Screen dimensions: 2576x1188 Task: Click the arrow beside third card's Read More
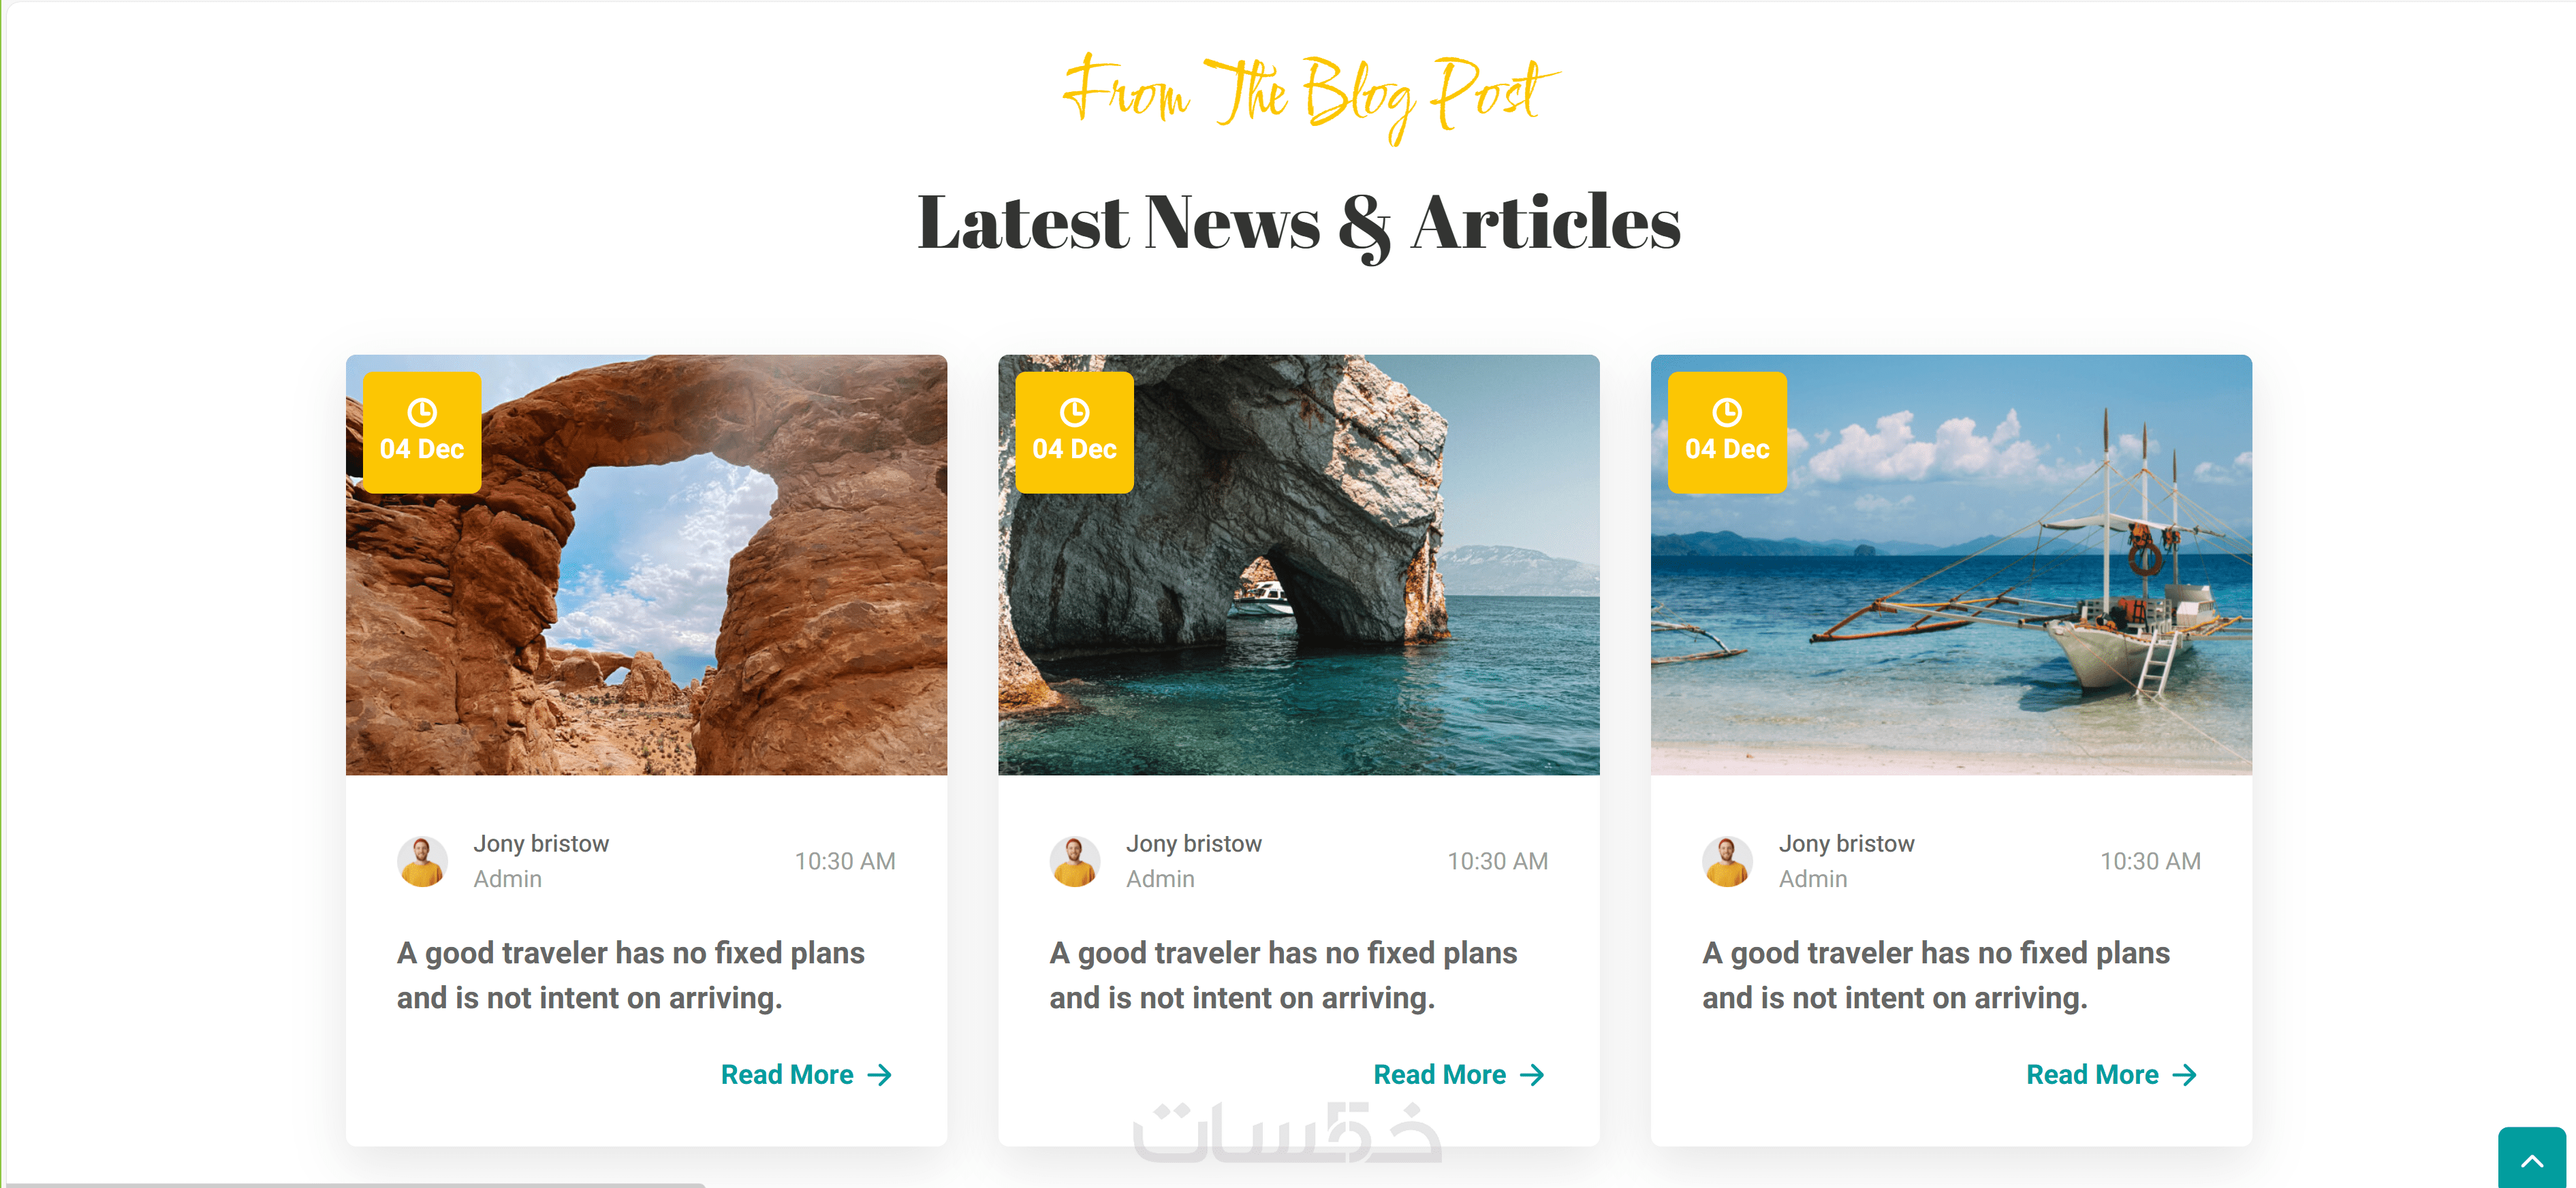2185,1075
